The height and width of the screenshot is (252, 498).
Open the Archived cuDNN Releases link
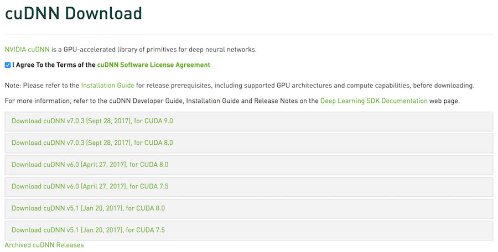44,245
